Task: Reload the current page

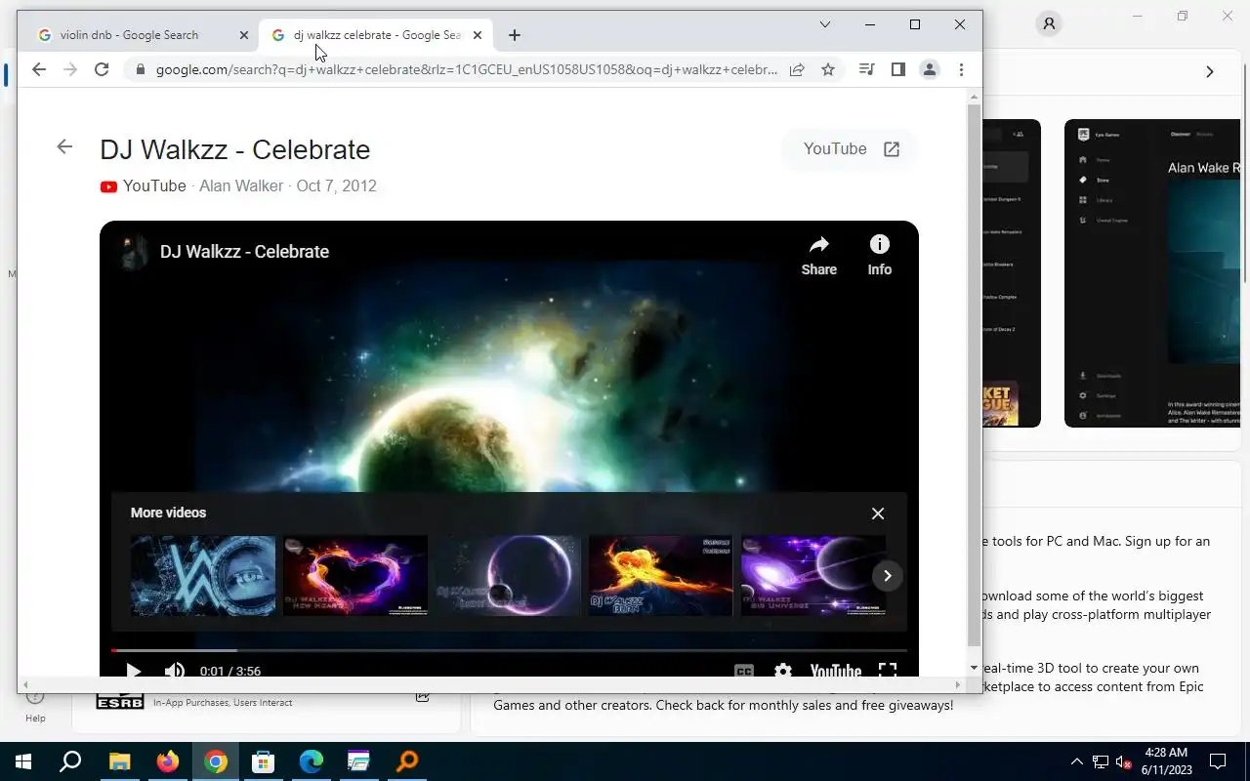Action: (x=102, y=69)
